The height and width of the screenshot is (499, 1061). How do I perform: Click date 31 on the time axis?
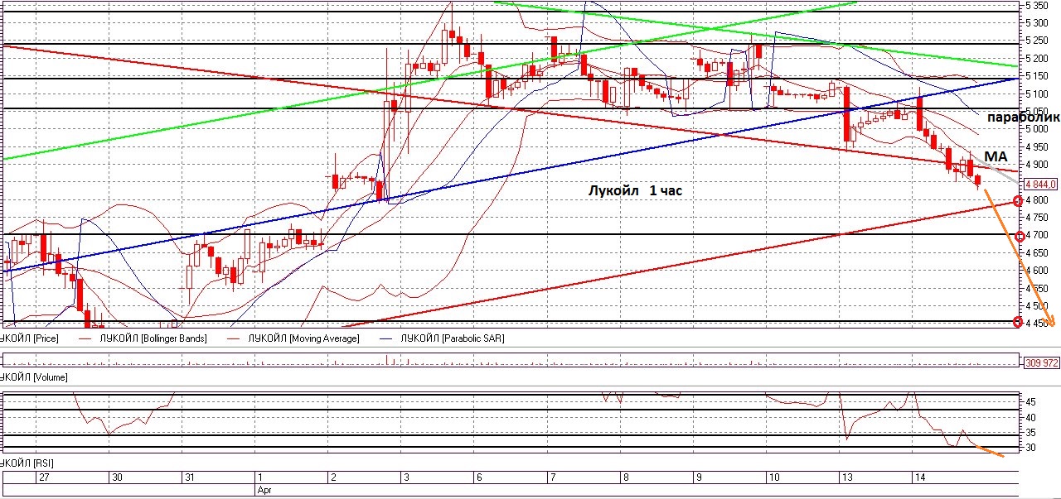(190, 477)
